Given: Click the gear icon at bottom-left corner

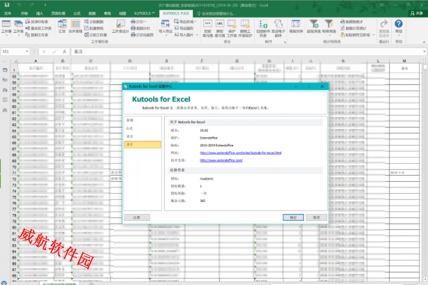Looking at the screenshot, I should click(3, 283).
